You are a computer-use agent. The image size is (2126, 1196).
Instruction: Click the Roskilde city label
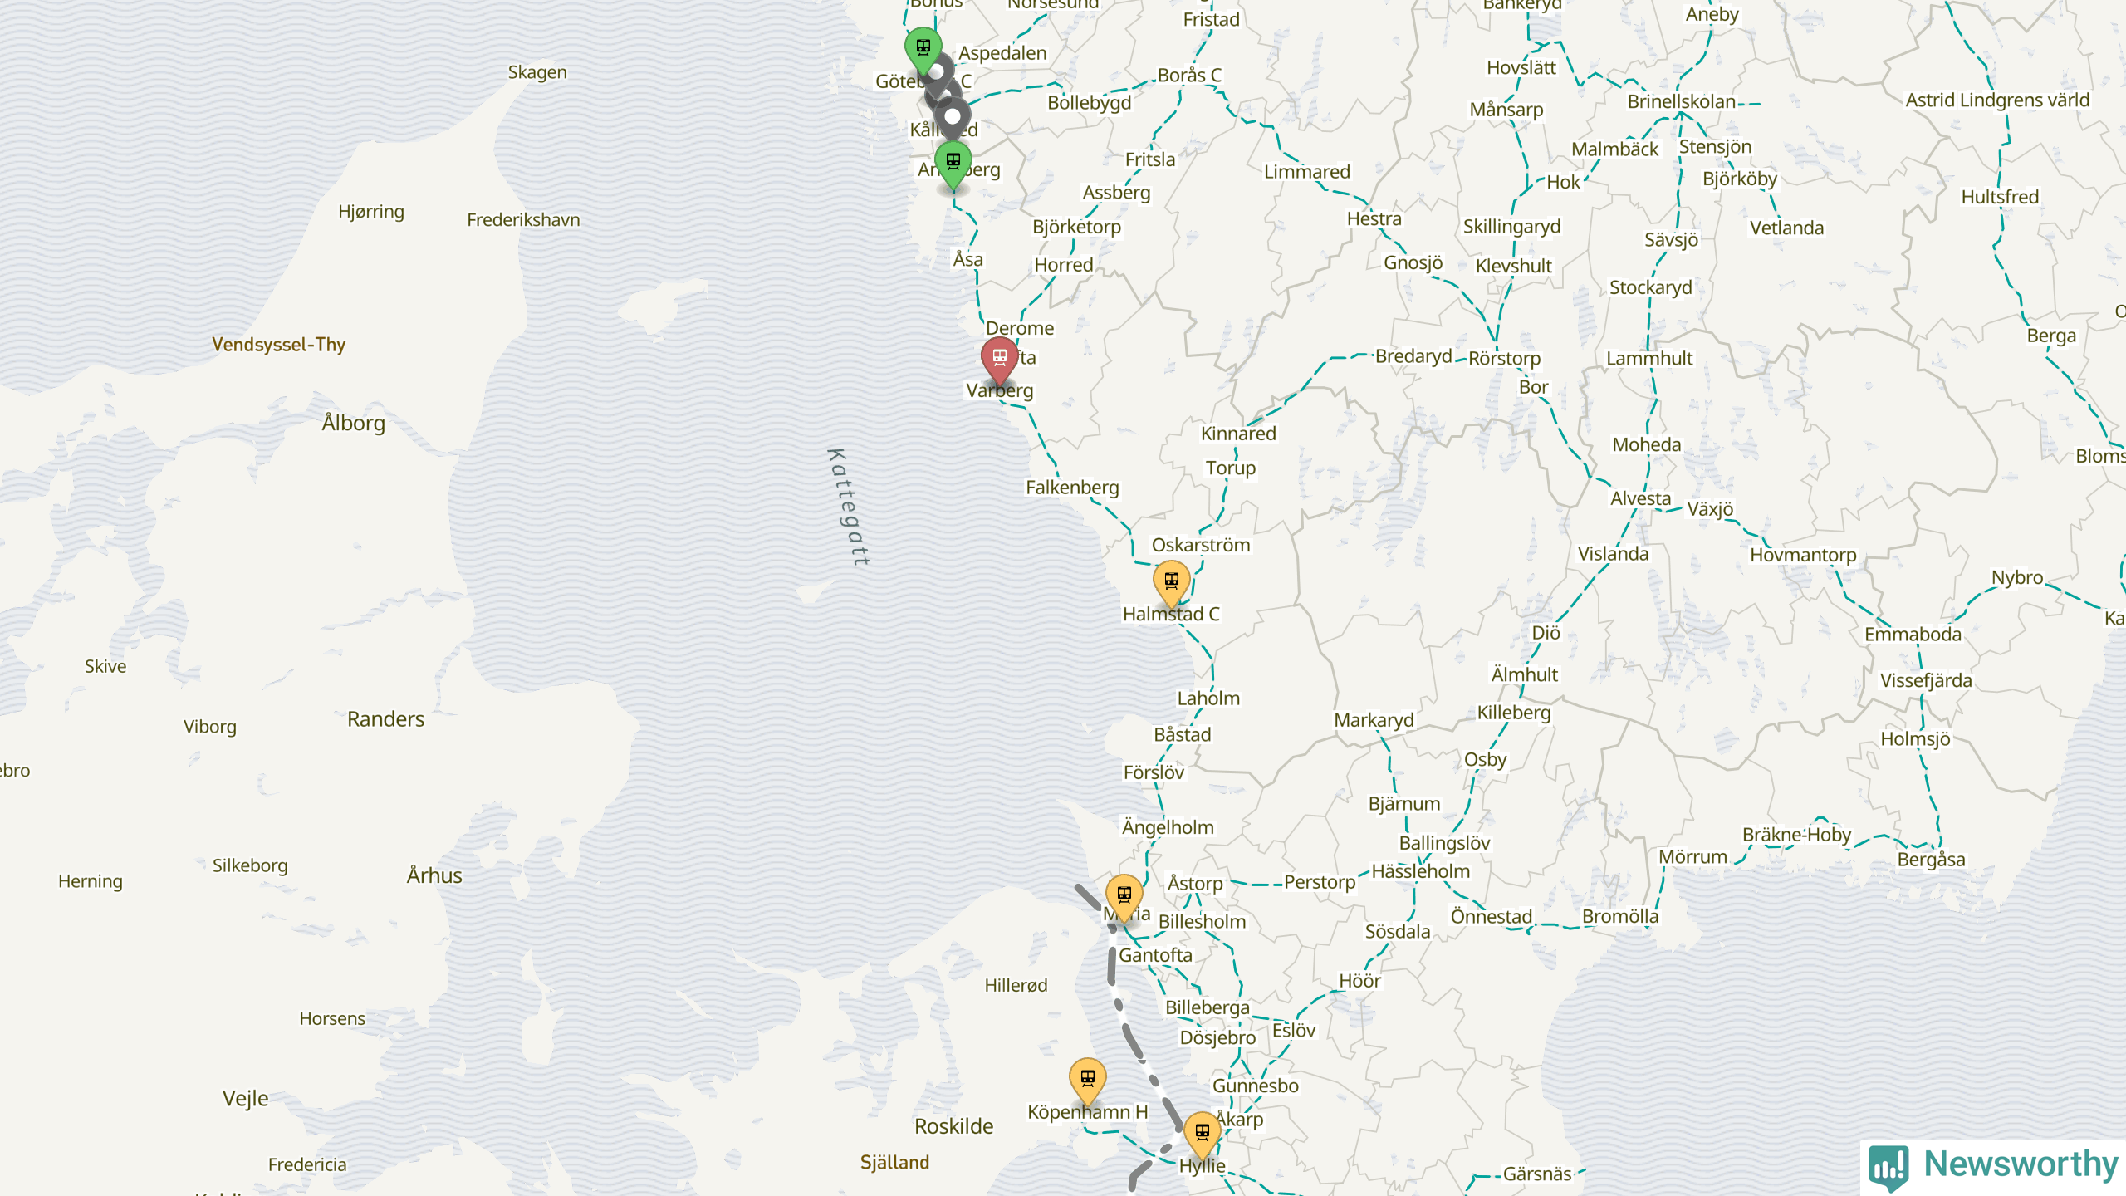(x=953, y=1127)
